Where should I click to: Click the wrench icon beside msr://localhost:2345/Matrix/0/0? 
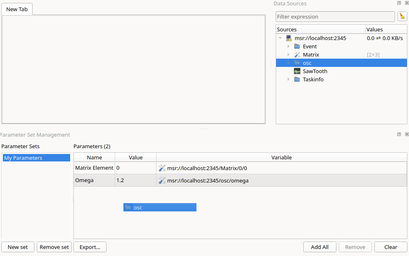[162, 168]
